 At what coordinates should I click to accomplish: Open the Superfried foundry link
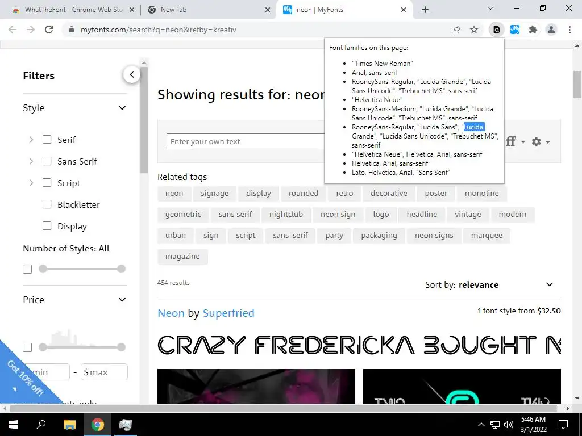coord(228,313)
